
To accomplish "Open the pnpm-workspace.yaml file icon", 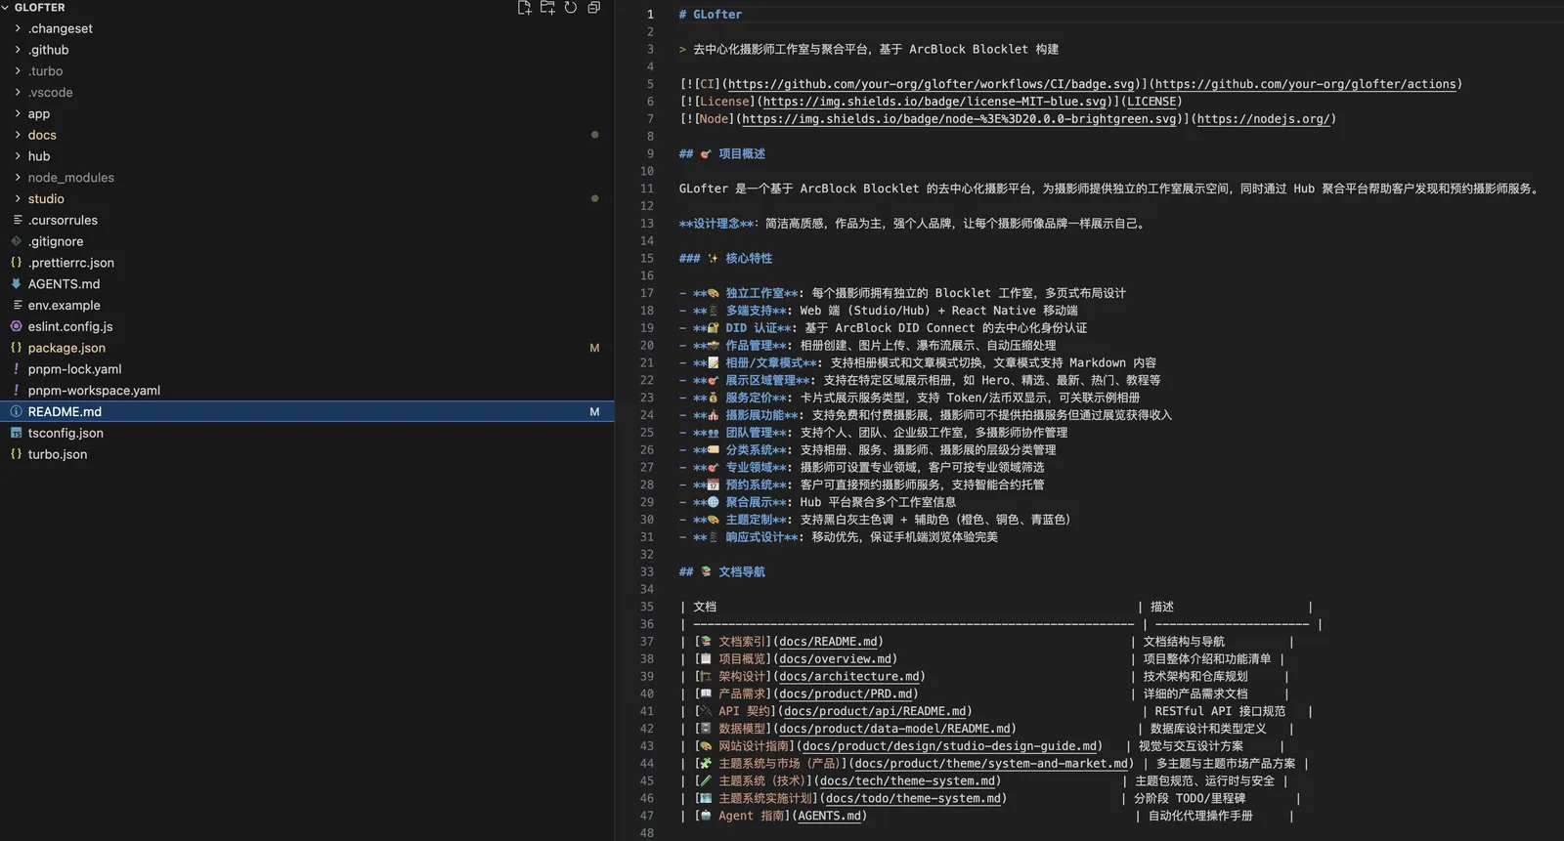I will pos(17,391).
